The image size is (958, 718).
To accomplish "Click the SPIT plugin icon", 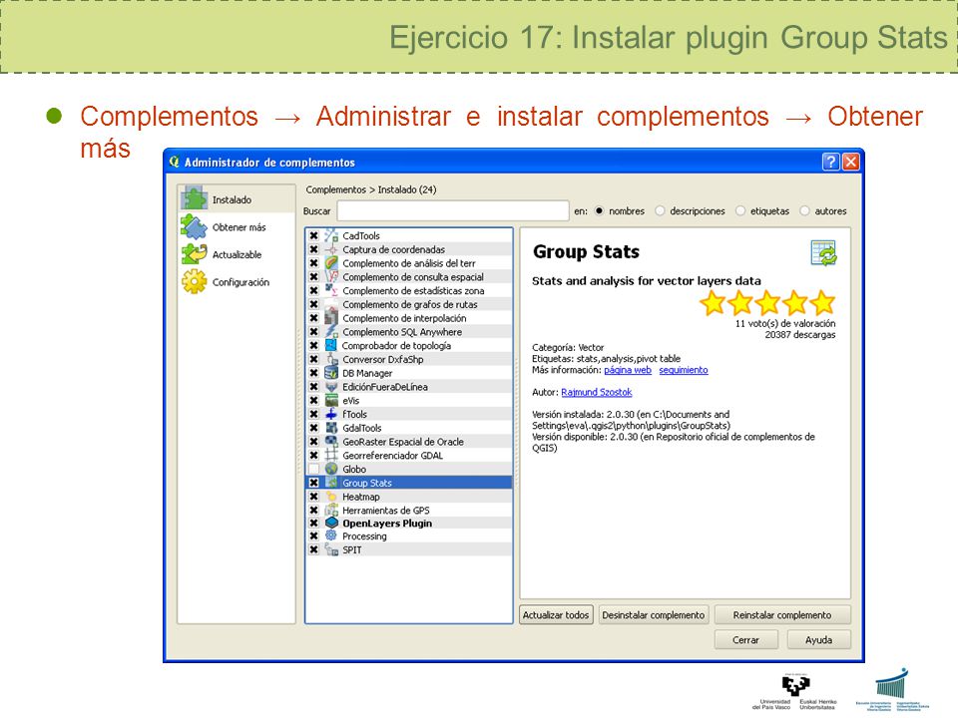I will click(x=331, y=550).
